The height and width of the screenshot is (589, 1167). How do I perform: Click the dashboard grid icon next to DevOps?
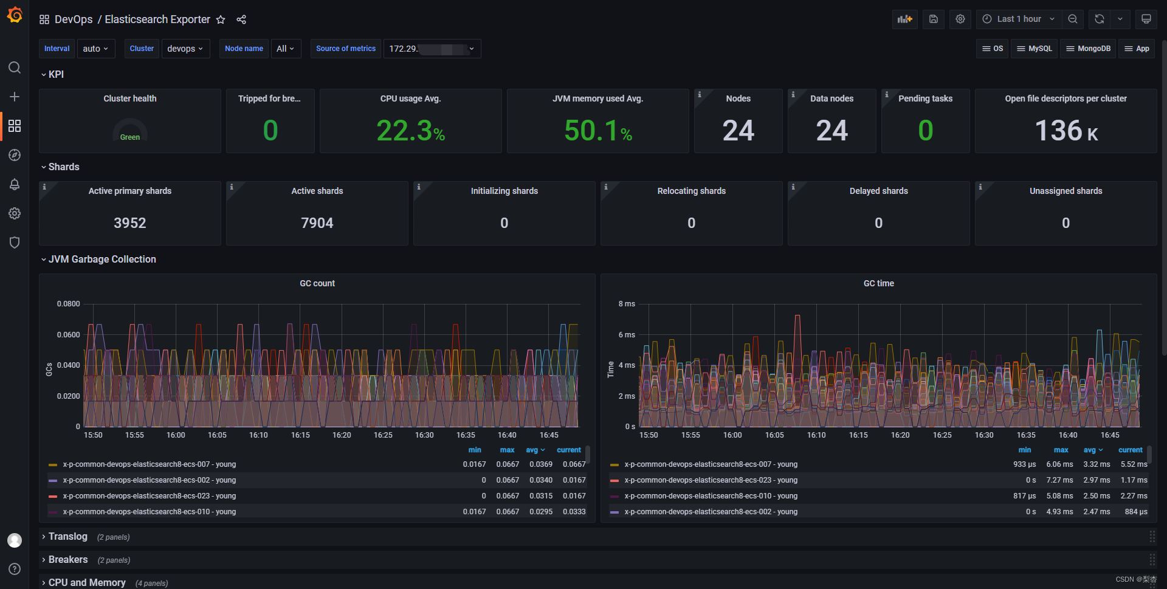[44, 19]
